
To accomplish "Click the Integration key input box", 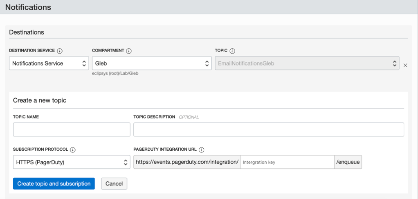I will coord(287,162).
